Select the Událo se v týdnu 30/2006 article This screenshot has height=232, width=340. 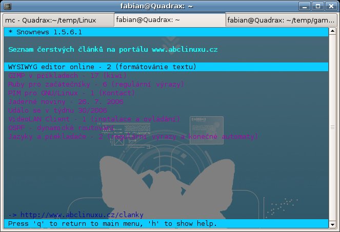pos(57,110)
